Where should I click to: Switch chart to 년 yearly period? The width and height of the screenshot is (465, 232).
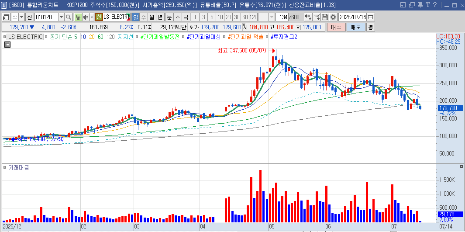click(160, 17)
